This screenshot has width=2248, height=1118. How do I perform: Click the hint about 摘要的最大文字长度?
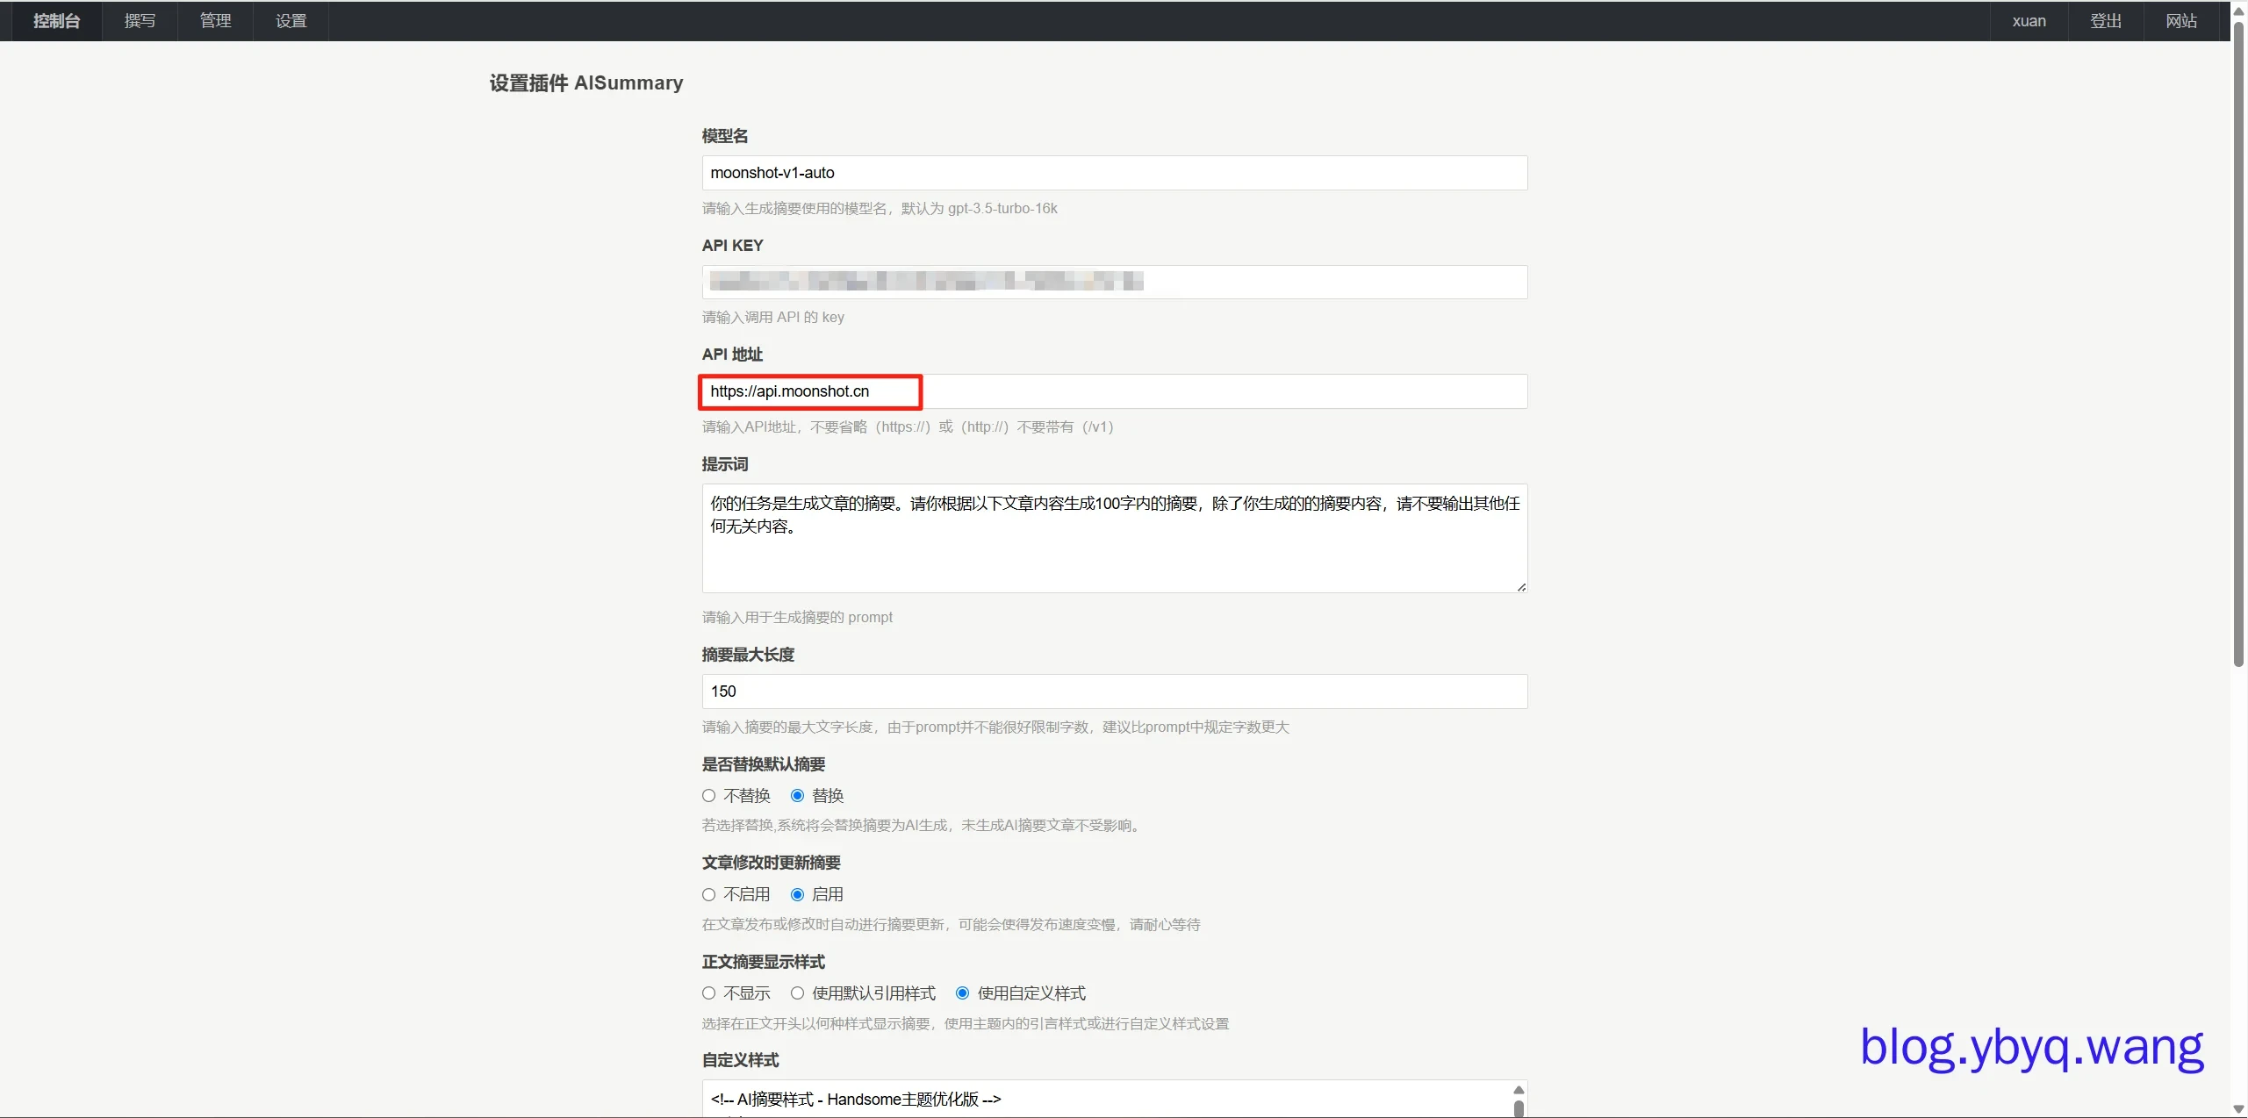[995, 727]
